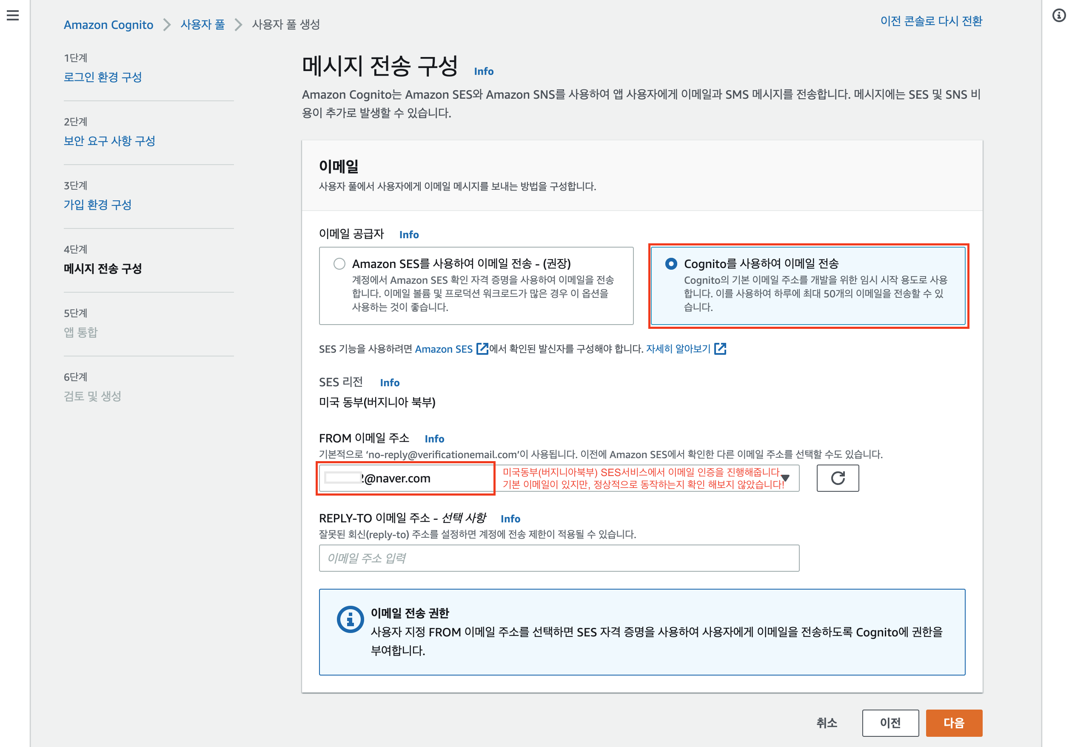Open the hamburger navigation menu icon
1072x747 pixels.
click(13, 15)
